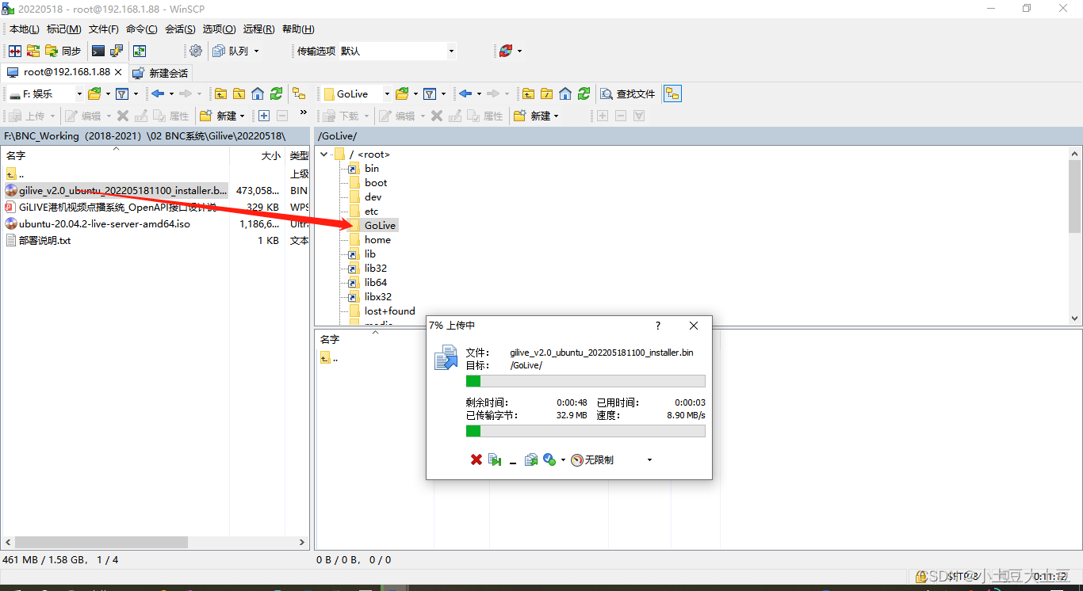The width and height of the screenshot is (1083, 591).
Task: Click 查找文件 find files button
Action: pyautogui.click(x=628, y=93)
